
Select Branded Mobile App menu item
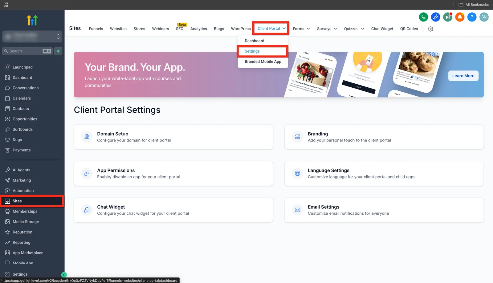click(x=263, y=62)
